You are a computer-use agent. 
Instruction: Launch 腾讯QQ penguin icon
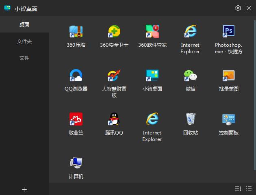[114, 119]
